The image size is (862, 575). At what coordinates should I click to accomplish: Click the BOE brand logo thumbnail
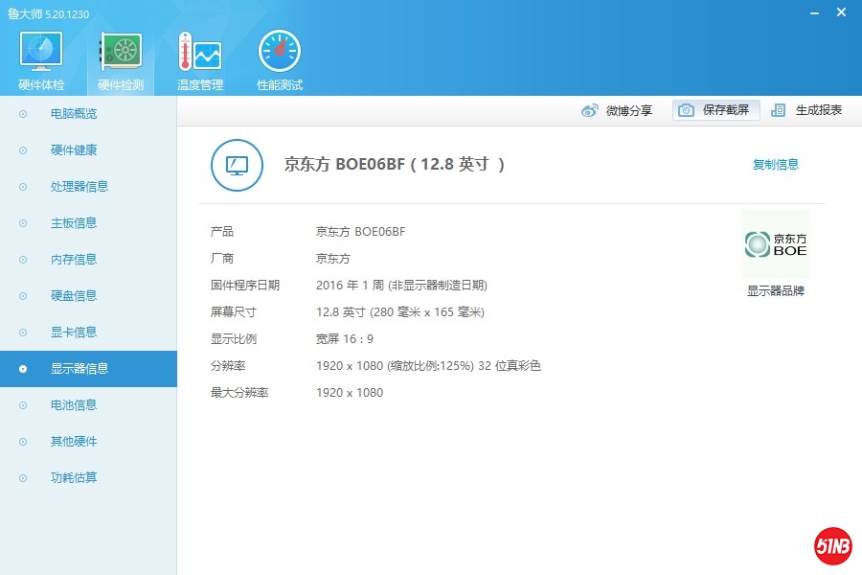[775, 245]
